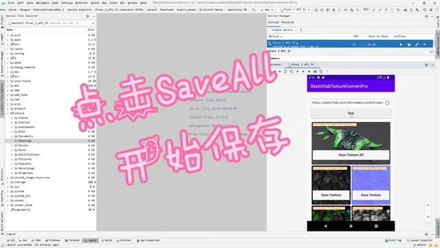
Task: Switch to Physical devices tab
Action: click(x=287, y=23)
